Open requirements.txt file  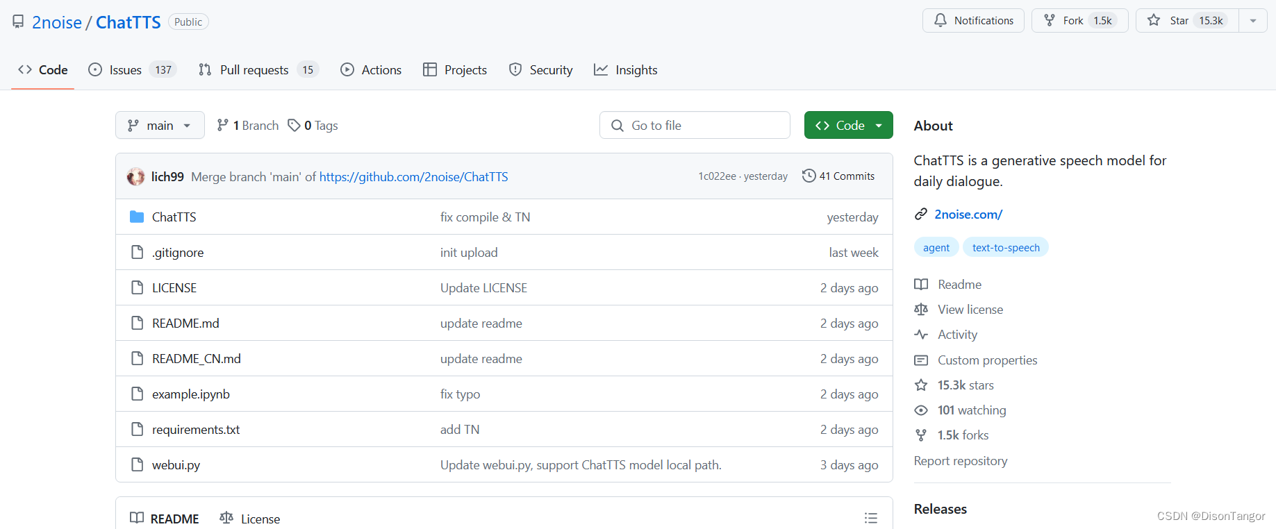(x=196, y=430)
